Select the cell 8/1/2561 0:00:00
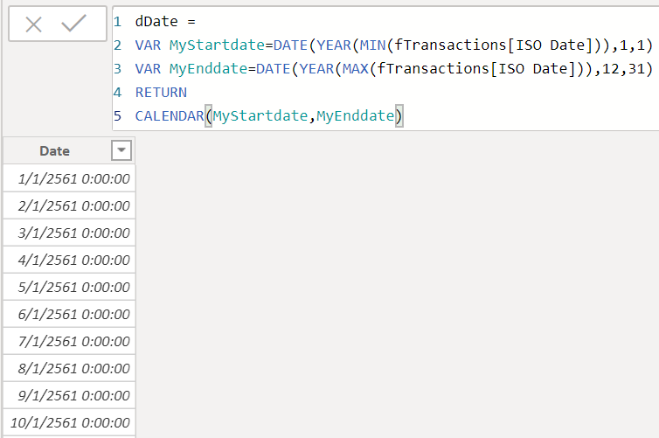The width and height of the screenshot is (659, 438). 69,369
